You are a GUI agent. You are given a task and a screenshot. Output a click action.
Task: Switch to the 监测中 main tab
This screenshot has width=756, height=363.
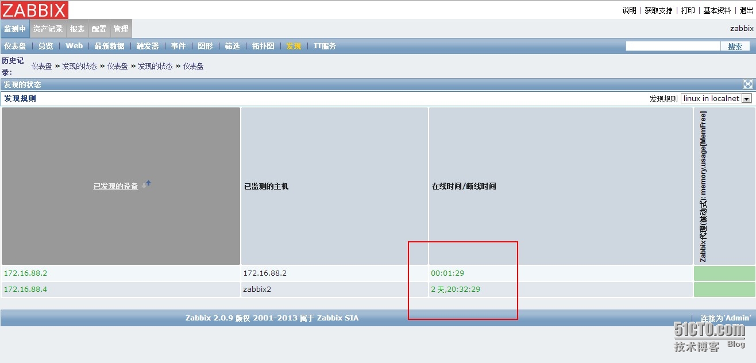(x=15, y=29)
